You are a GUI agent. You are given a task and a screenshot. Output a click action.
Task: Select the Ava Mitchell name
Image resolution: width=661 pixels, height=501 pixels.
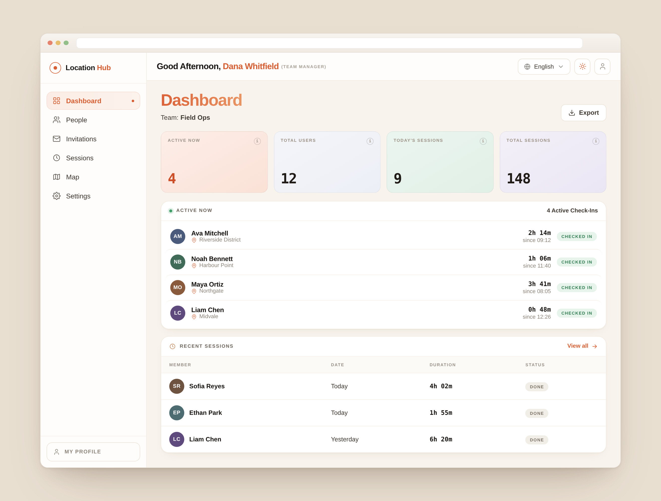click(210, 233)
